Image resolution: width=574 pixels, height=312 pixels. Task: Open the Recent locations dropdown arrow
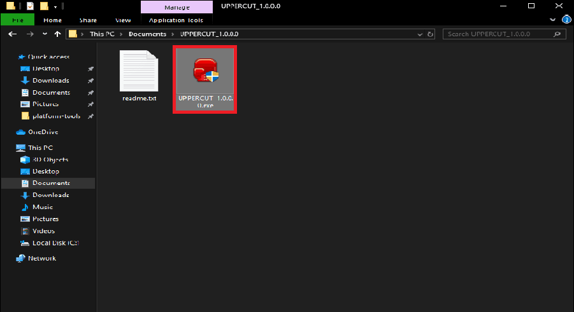[45, 34]
